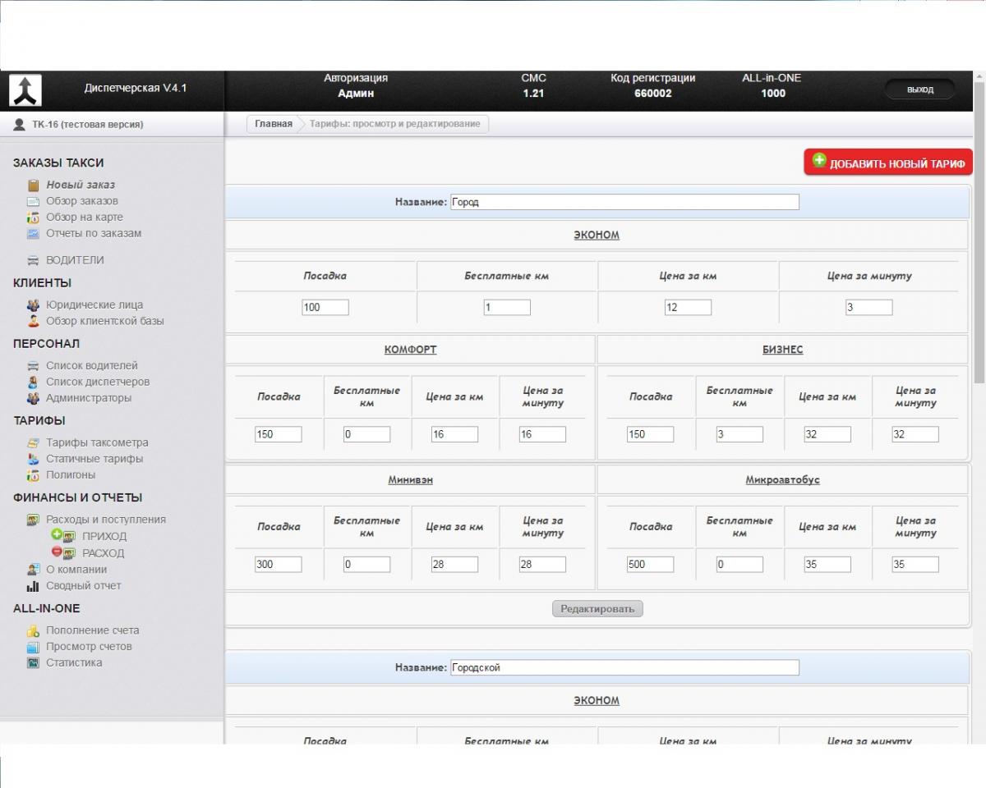This screenshot has width=986, height=788.
Task: Click the Список диспетчеров person icon
Action: coord(33,382)
